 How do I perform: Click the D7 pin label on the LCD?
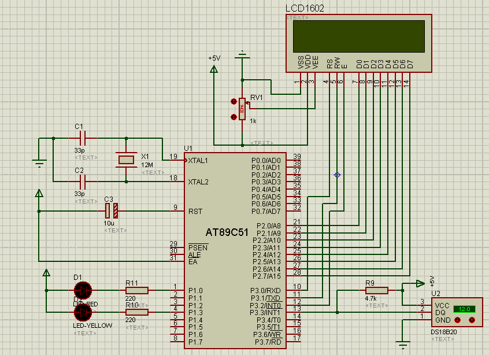pyautogui.click(x=410, y=64)
